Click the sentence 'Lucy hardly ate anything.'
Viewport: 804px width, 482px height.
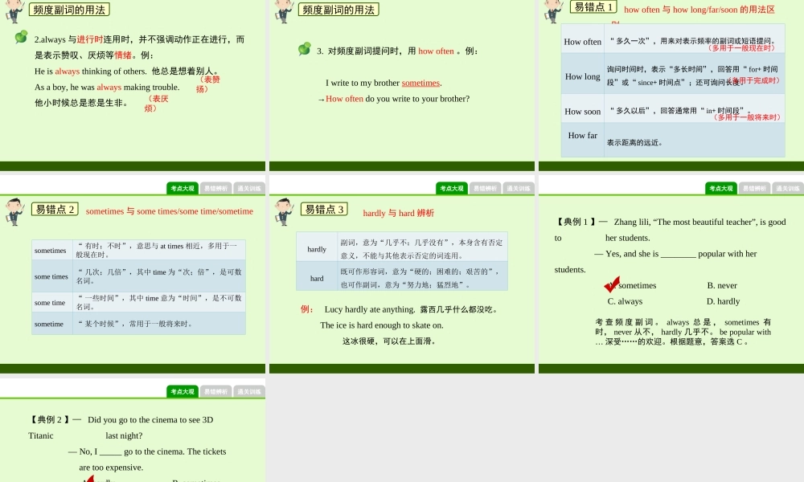[370, 309]
